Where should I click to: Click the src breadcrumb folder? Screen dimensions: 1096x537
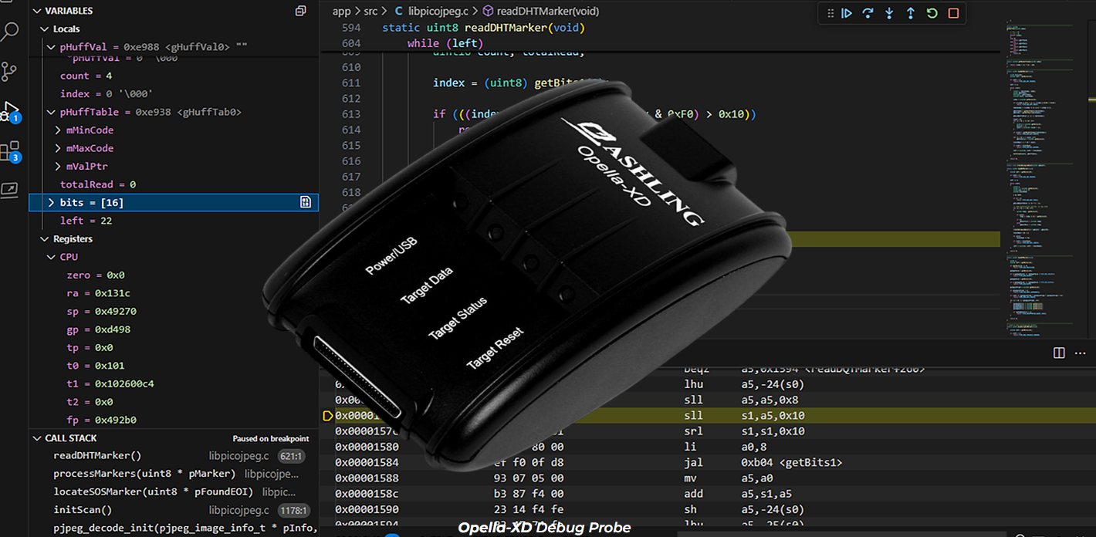[x=371, y=12]
